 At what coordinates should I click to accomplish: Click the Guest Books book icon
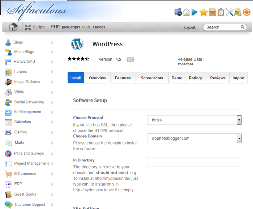tap(8, 195)
